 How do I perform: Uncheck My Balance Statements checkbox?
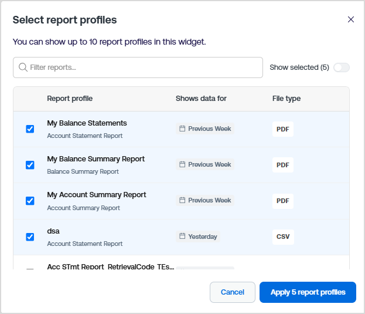coord(30,129)
